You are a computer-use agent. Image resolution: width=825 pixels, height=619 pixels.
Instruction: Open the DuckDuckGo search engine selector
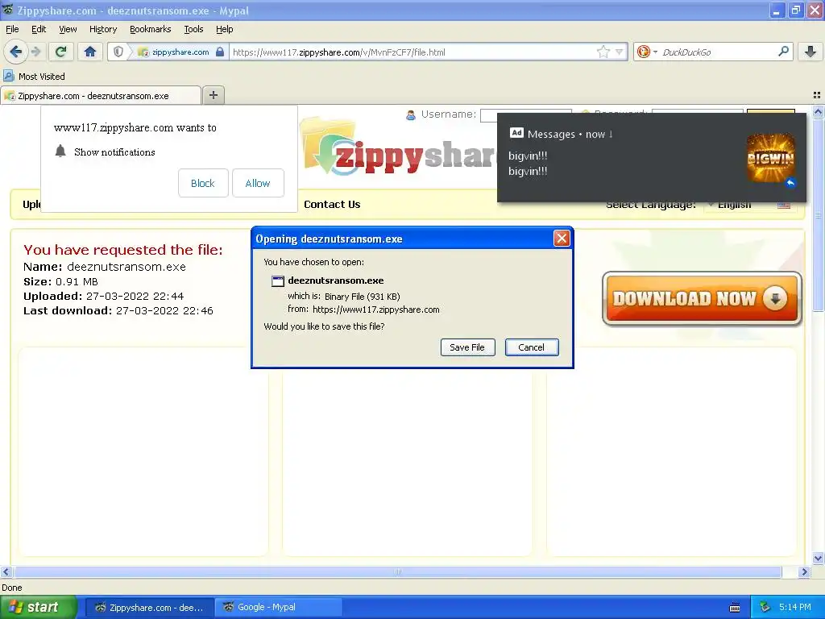click(647, 52)
